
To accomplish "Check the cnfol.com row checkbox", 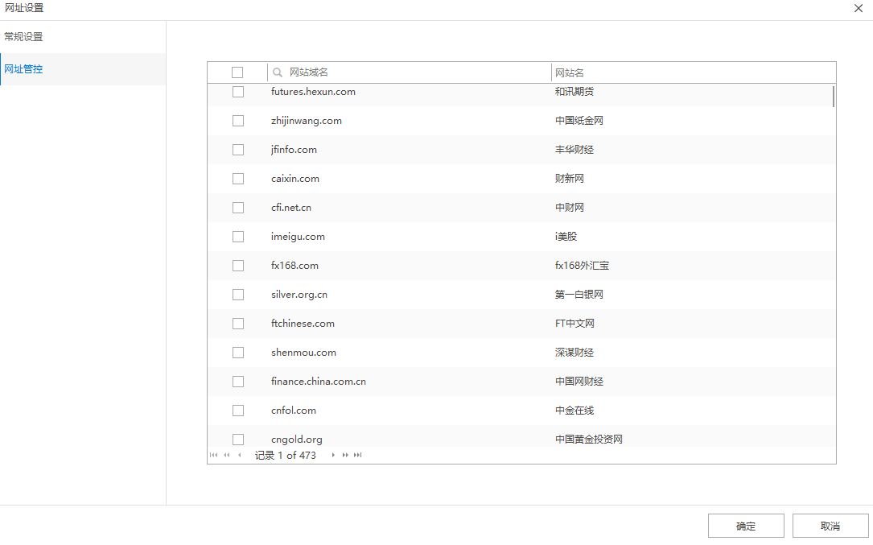I will pyautogui.click(x=237, y=410).
